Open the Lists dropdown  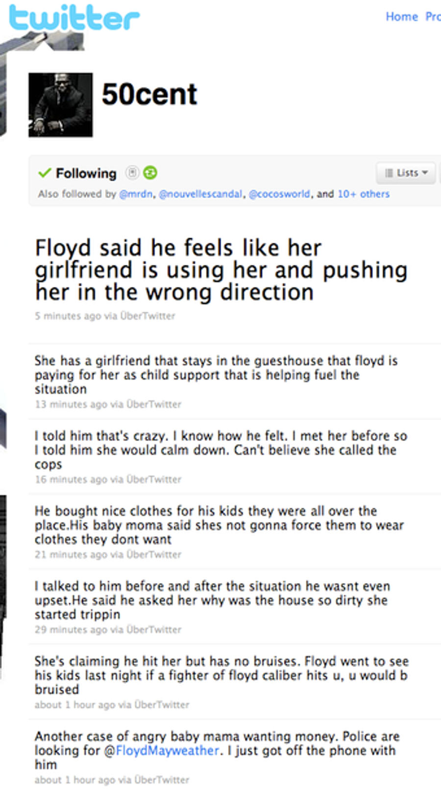[406, 173]
